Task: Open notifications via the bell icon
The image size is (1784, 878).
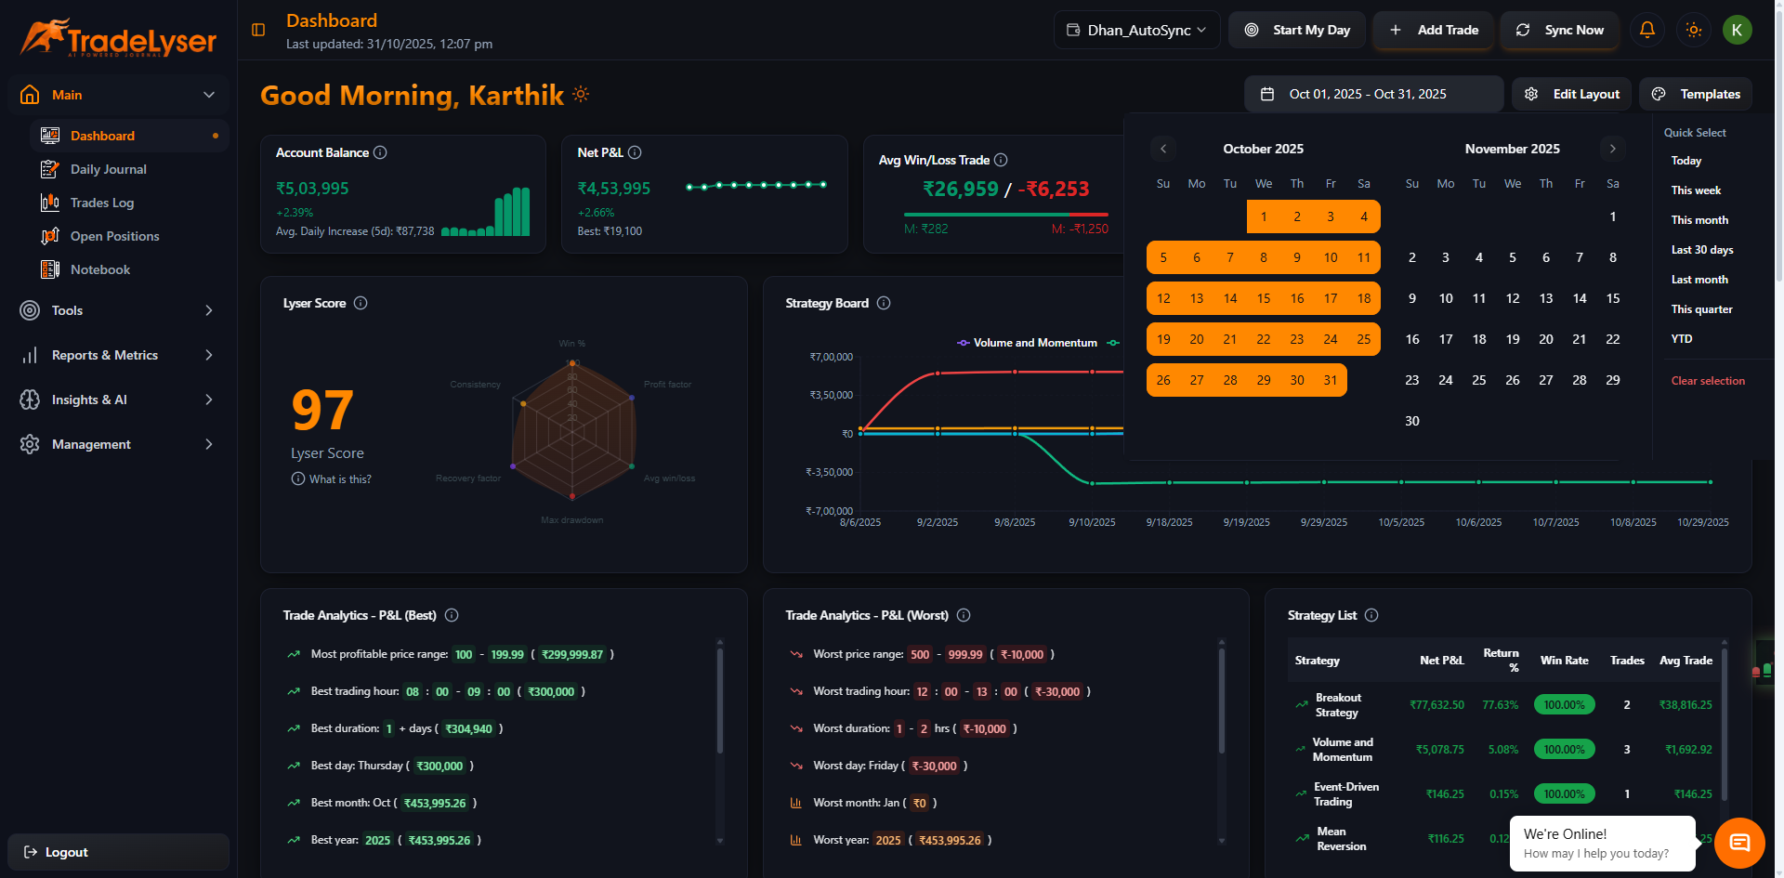Action: click(1646, 30)
